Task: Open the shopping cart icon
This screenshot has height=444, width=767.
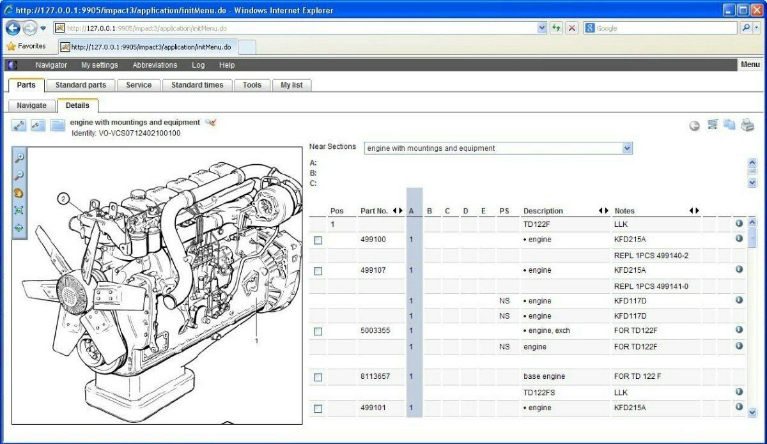Action: pos(713,125)
